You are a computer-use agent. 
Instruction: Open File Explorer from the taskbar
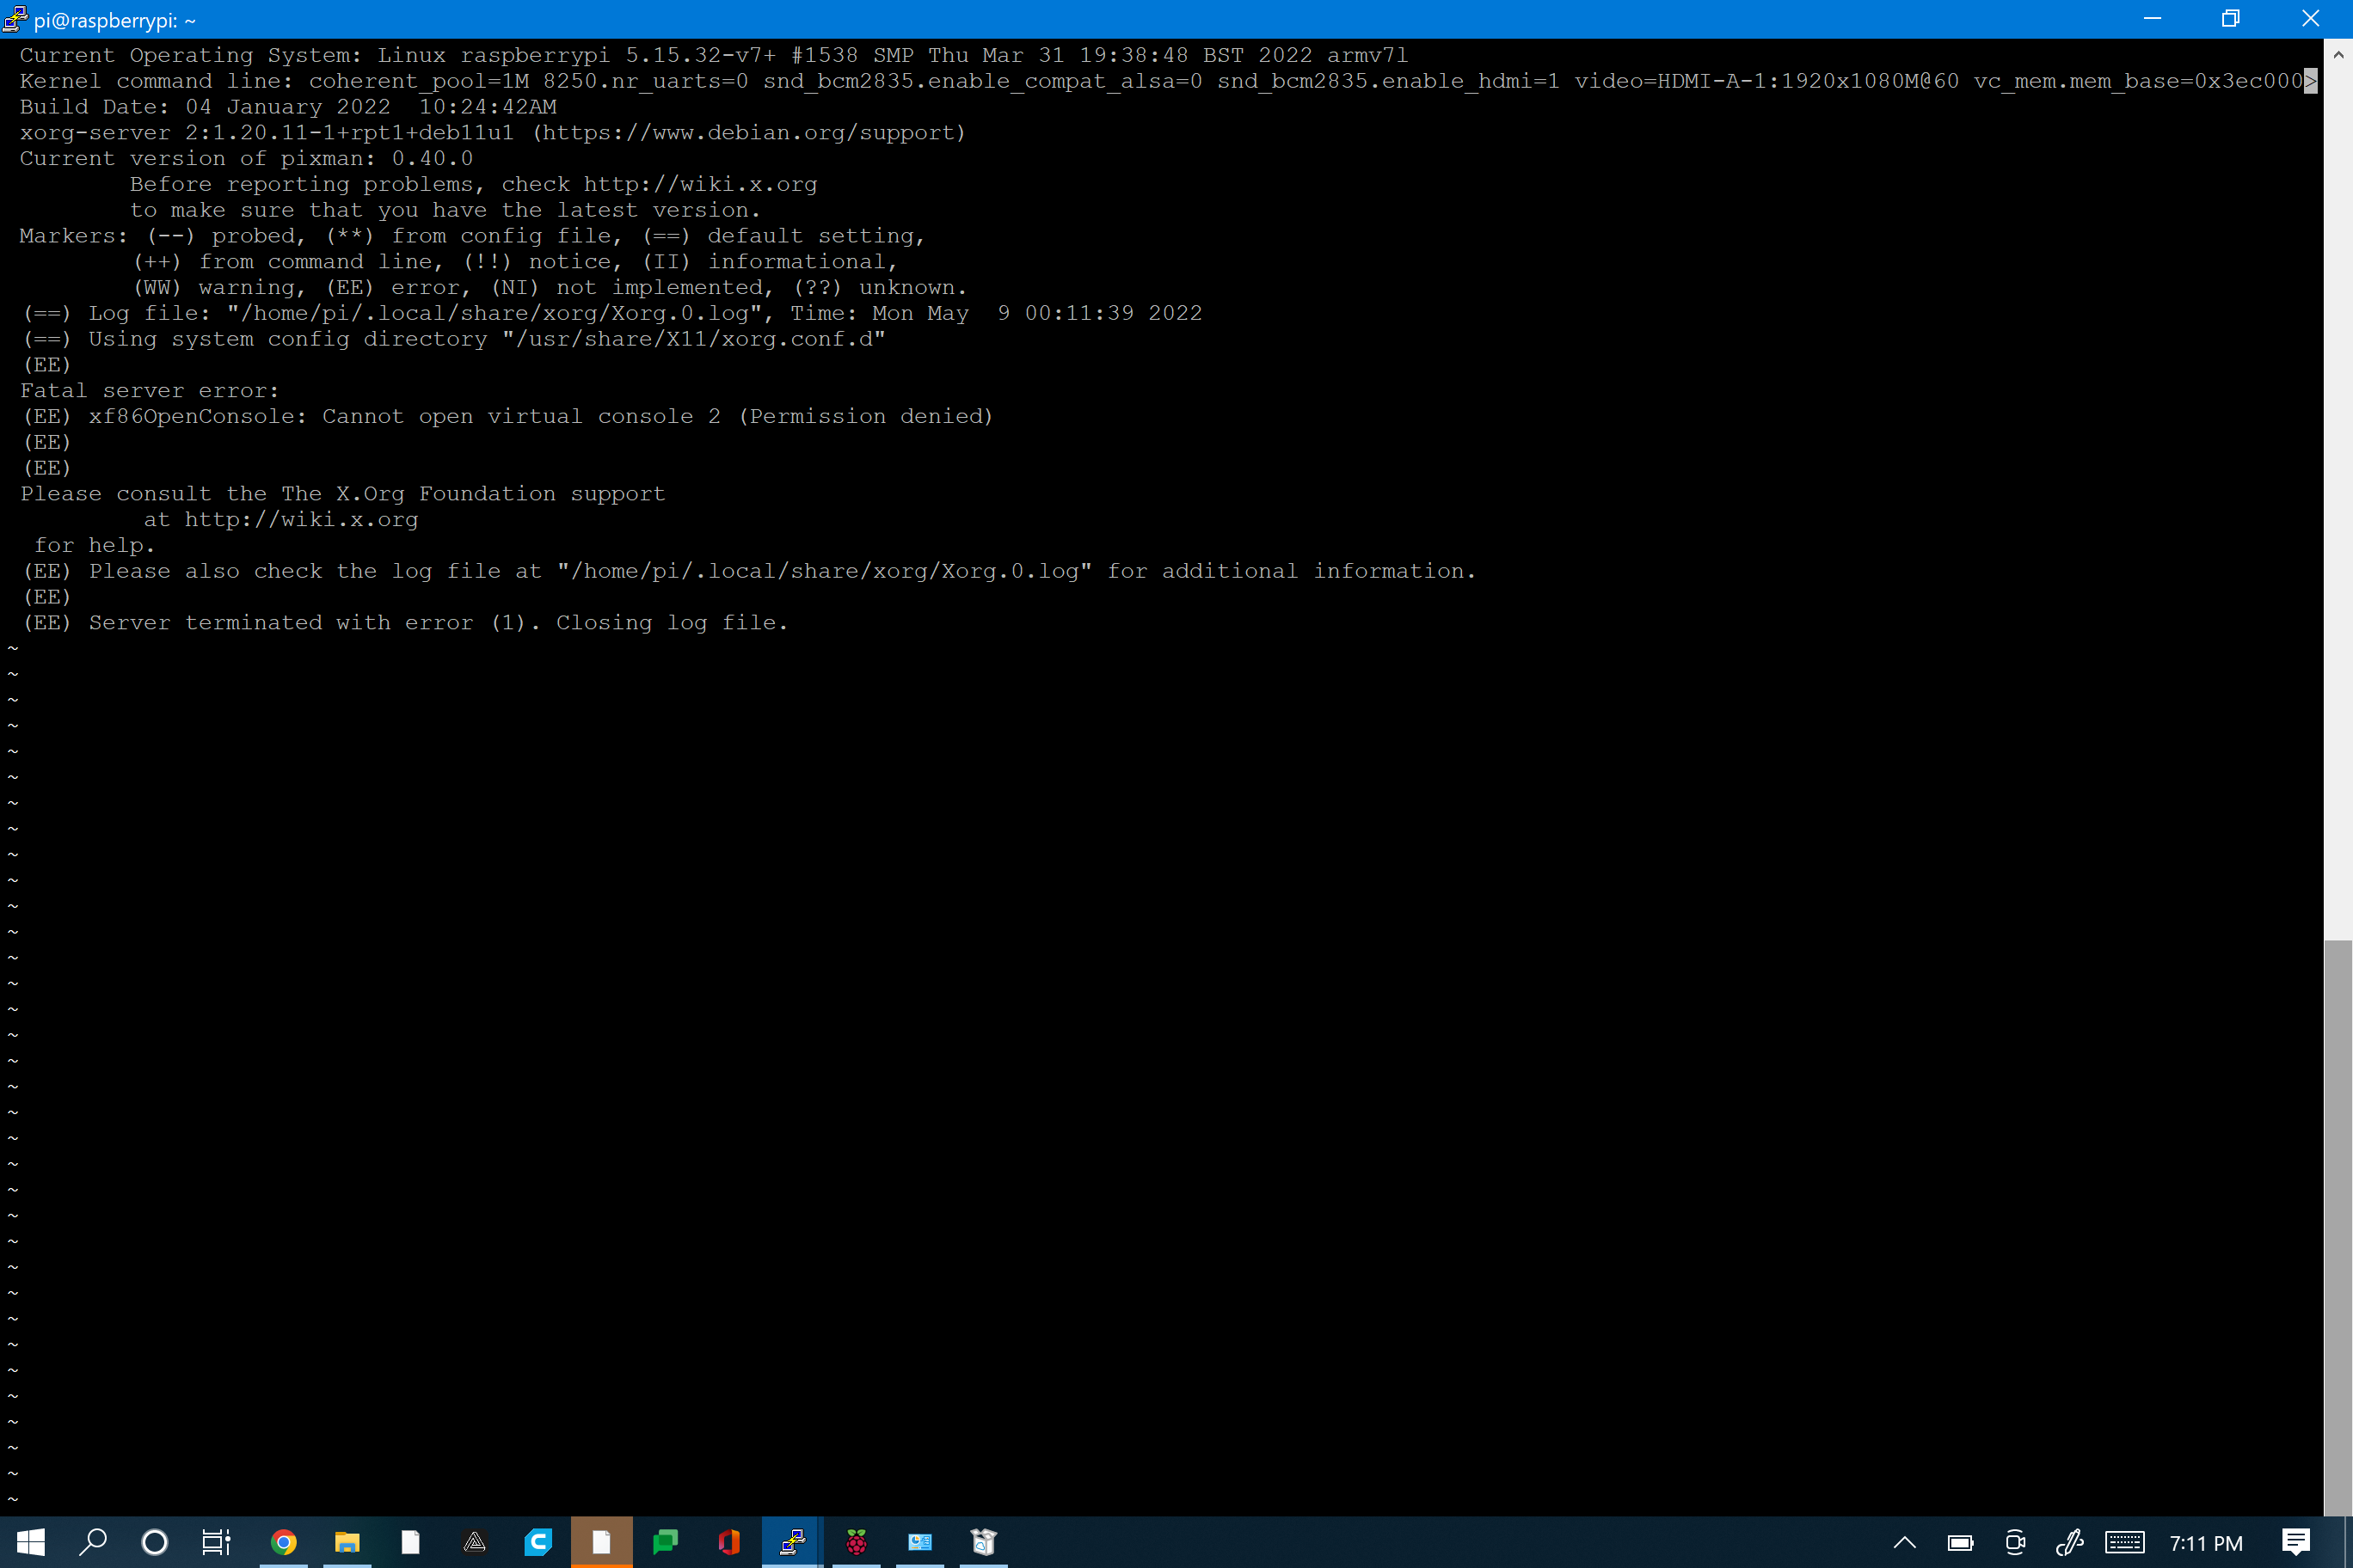pyautogui.click(x=347, y=1542)
